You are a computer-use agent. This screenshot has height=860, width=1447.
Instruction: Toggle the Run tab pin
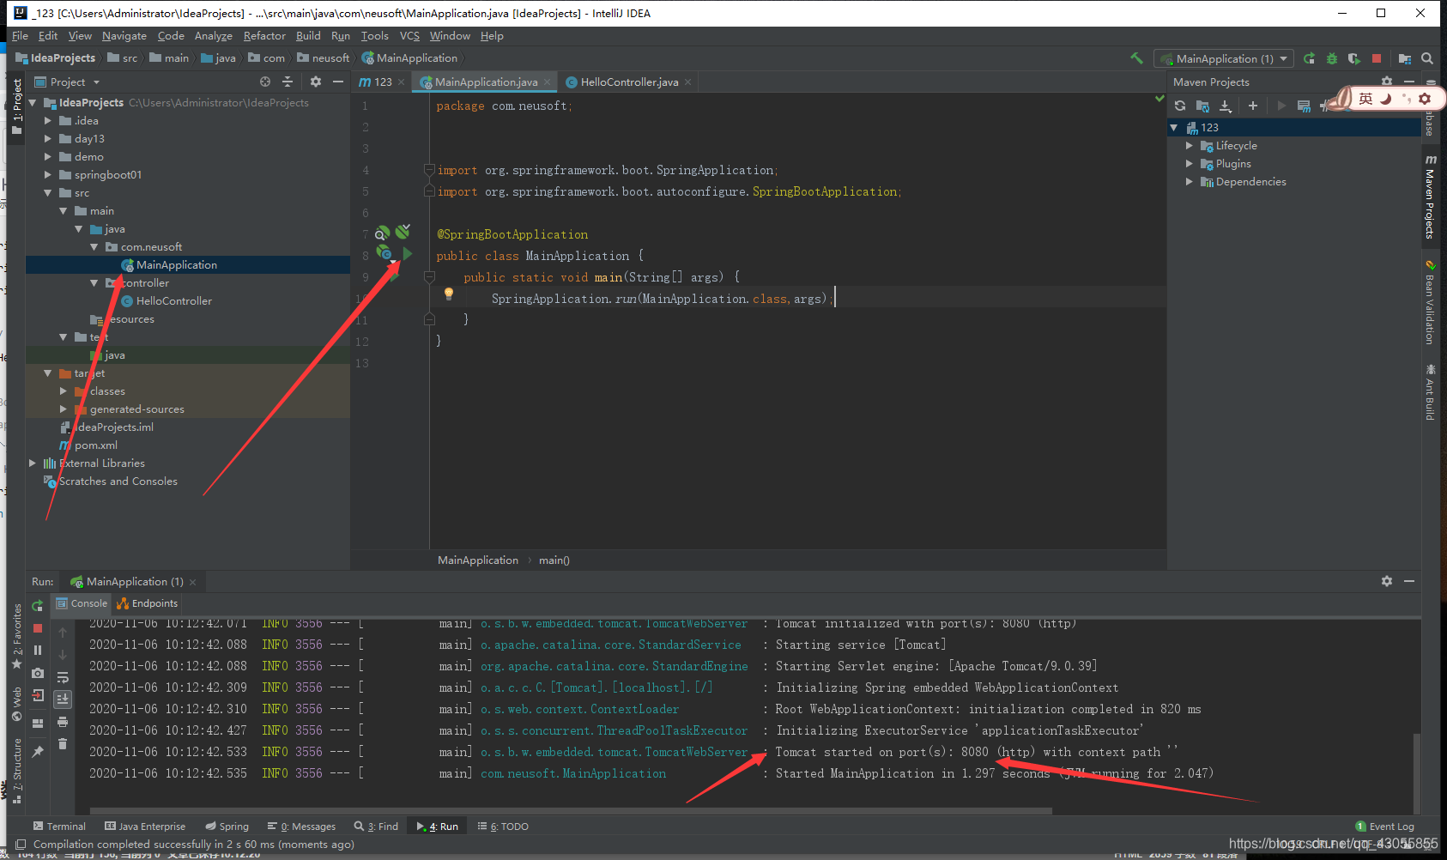click(x=38, y=751)
